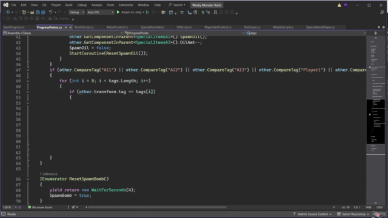This screenshot has height=218, width=388.
Task: Switch to AIKartControl.cs tab
Action: coord(117,27)
